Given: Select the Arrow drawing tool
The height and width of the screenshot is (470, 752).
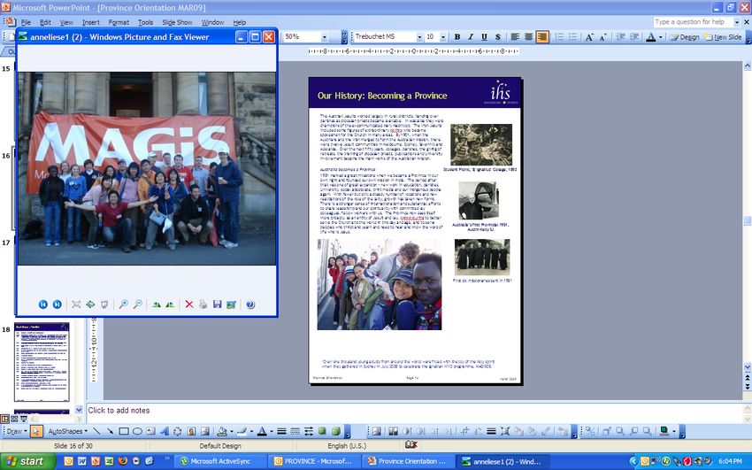Looking at the screenshot, I should (110, 431).
